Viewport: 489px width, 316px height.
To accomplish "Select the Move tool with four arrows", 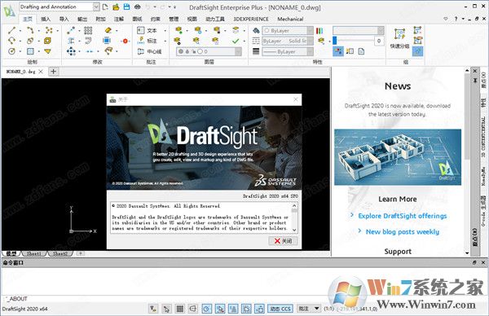I will point(71,51).
